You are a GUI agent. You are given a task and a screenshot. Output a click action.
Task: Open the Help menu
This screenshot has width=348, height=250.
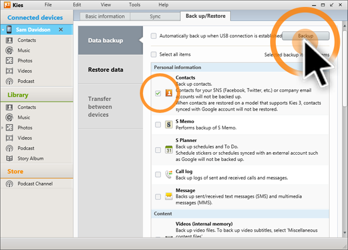click(x=163, y=4)
